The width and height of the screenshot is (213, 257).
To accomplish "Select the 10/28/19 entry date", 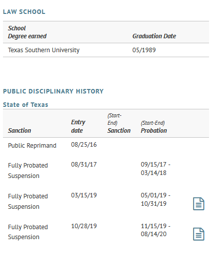I will coord(84,226).
